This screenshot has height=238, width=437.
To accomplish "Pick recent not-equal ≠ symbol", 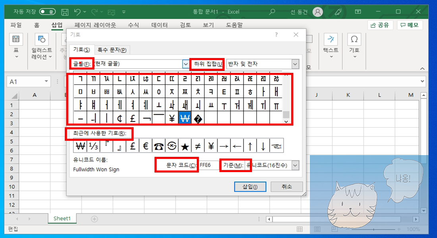I will click(x=198, y=146).
